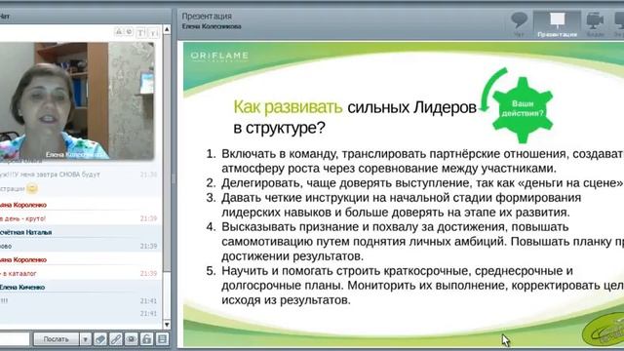This screenshot has height=351, width=624.
Task: Click chat sender name Почётная Наталья
Action: click(x=25, y=232)
